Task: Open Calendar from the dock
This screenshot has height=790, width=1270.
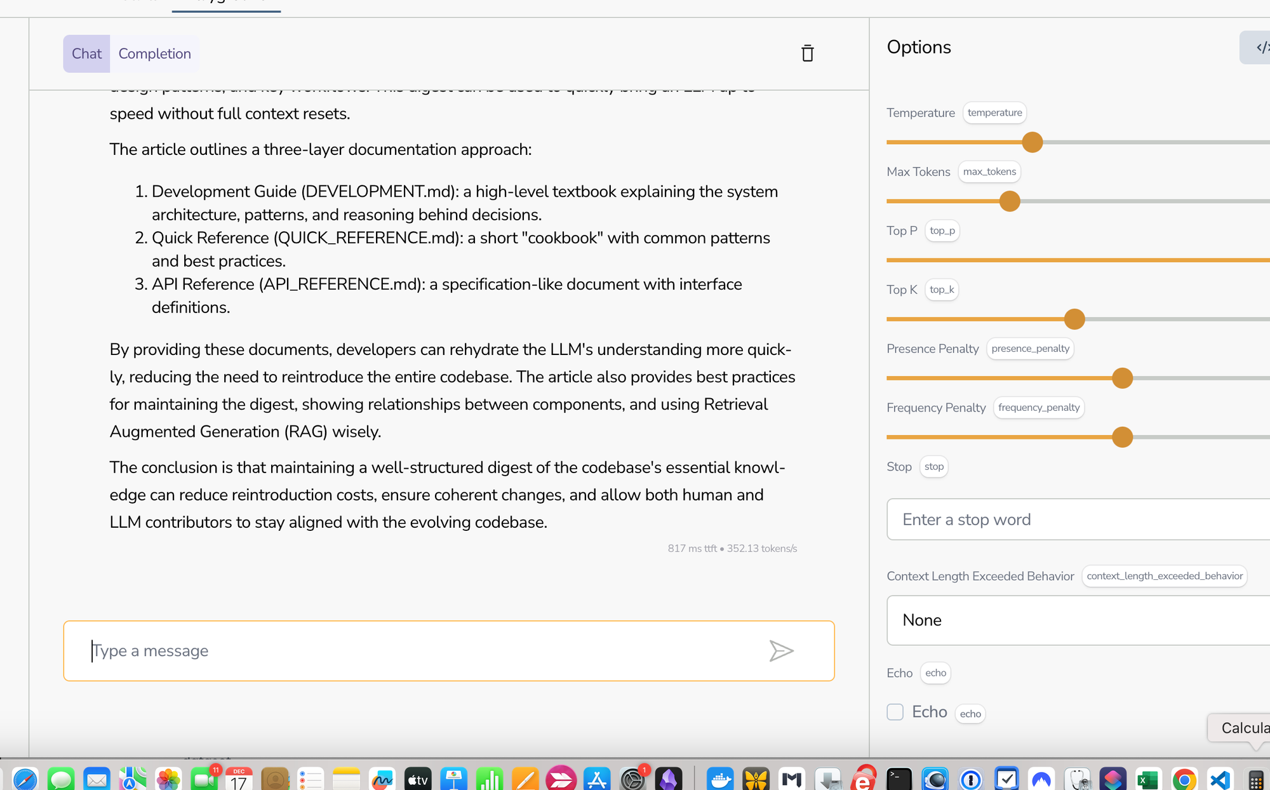Action: click(239, 779)
